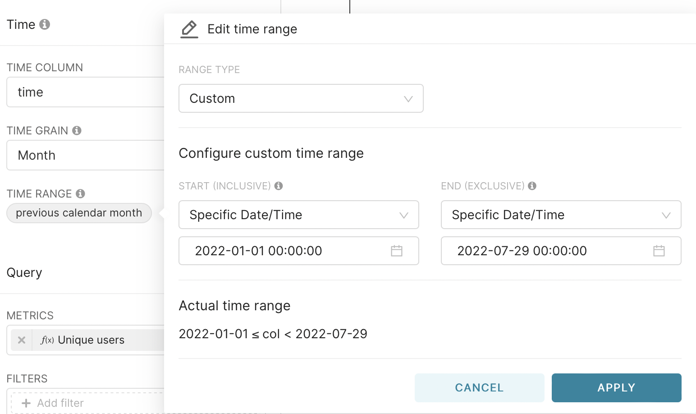This screenshot has height=414, width=696.
Task: Click the End (Exclusive) info icon
Action: [x=532, y=186]
